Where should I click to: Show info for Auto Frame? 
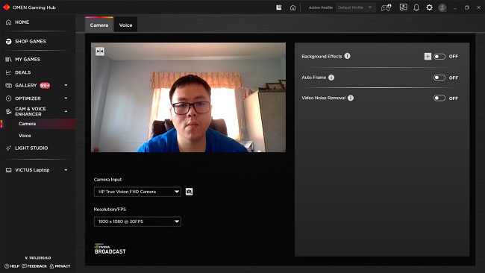tap(331, 78)
